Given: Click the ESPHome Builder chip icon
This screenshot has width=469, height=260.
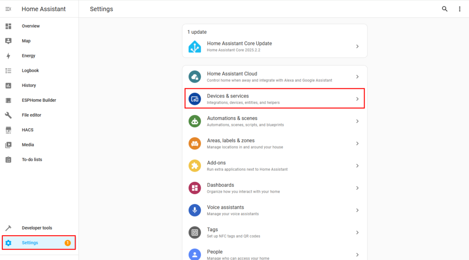Looking at the screenshot, I should click(8, 100).
